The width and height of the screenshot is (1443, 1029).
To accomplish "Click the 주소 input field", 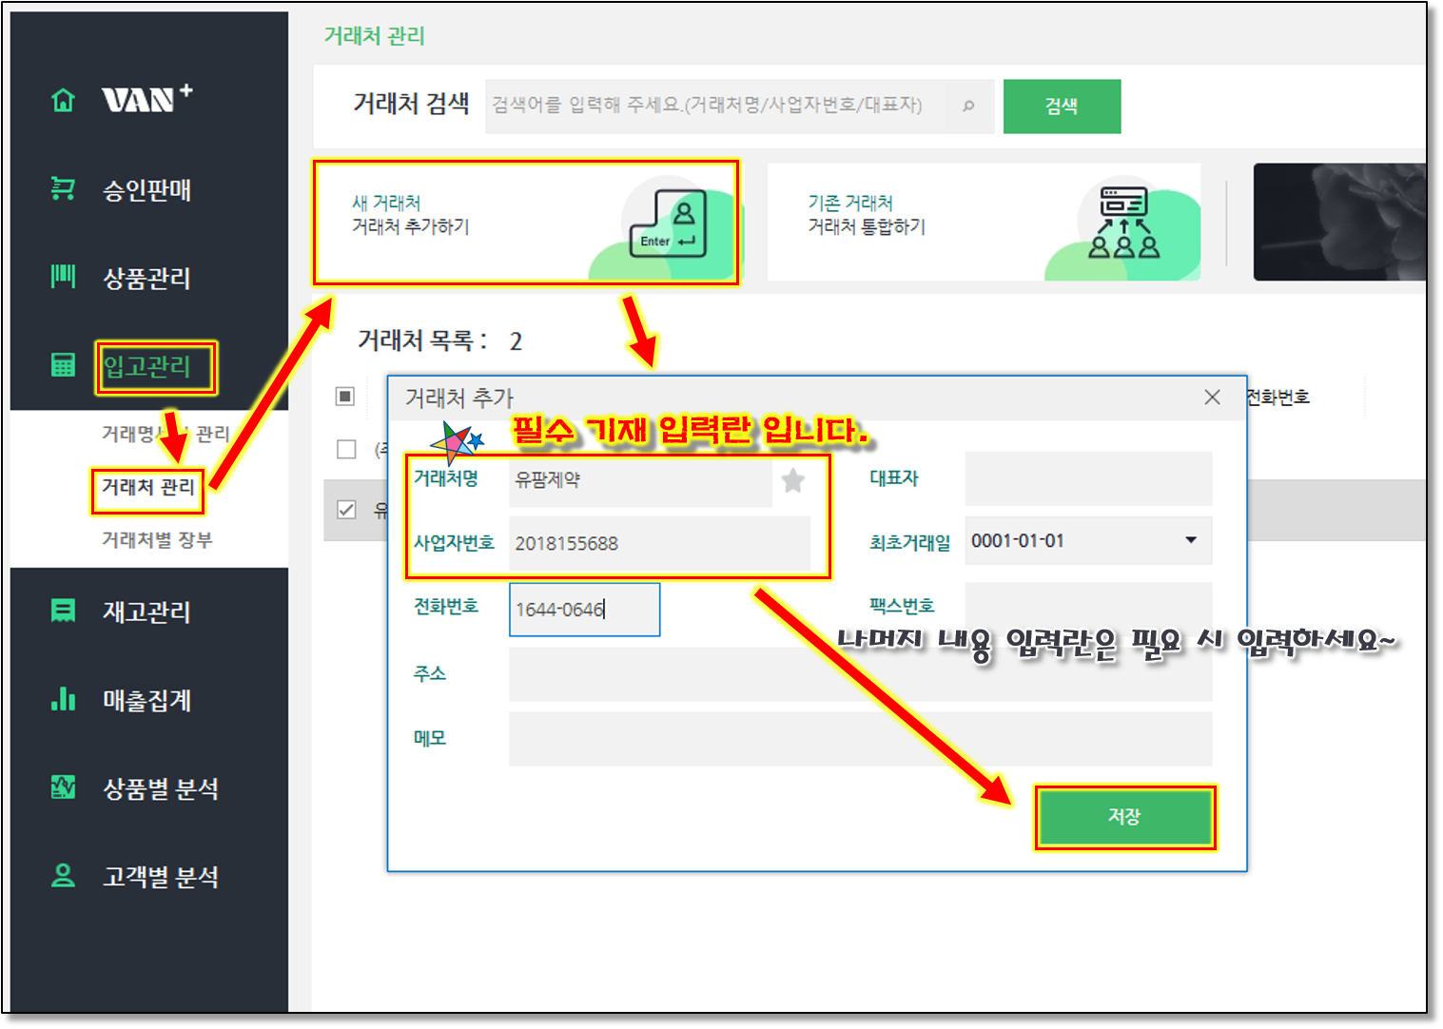I will 859,674.
